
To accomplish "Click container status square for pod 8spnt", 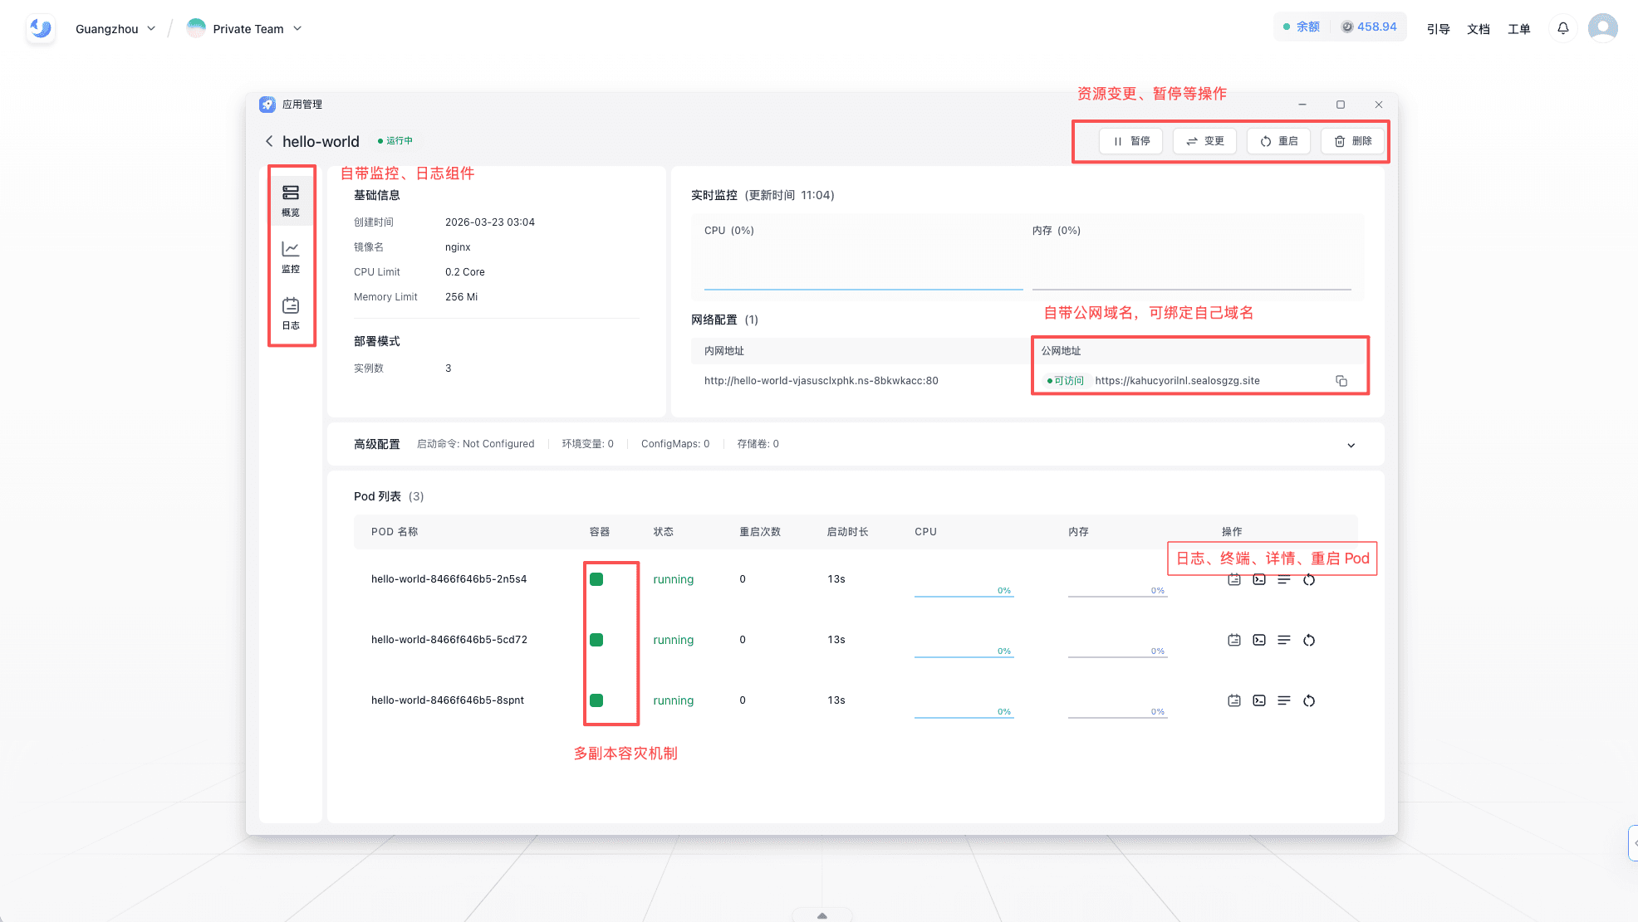I will pyautogui.click(x=596, y=700).
